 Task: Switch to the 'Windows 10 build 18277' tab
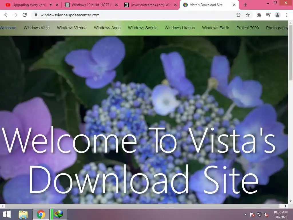click(x=91, y=5)
